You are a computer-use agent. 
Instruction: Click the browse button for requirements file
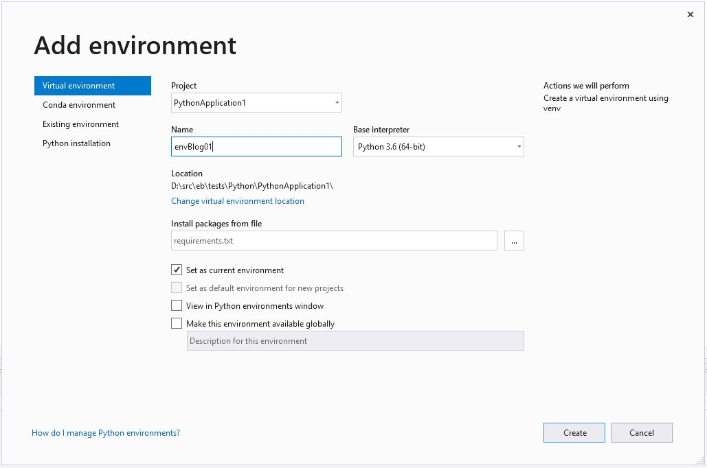(x=514, y=240)
